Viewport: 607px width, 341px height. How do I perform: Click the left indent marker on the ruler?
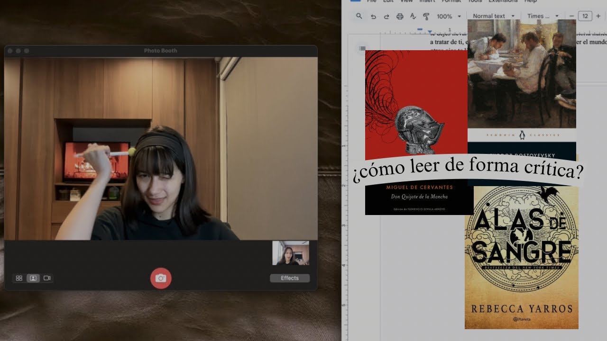[430, 32]
